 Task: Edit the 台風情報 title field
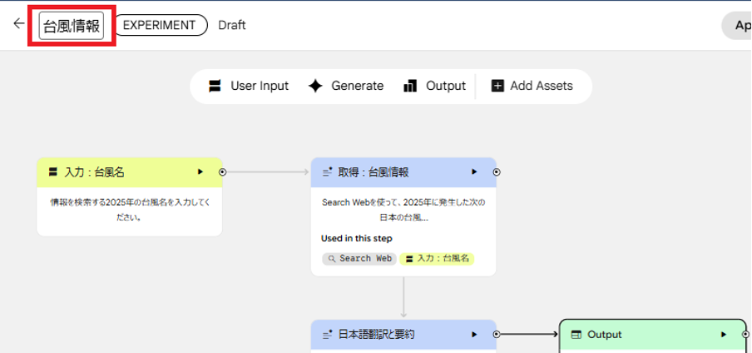[72, 25]
